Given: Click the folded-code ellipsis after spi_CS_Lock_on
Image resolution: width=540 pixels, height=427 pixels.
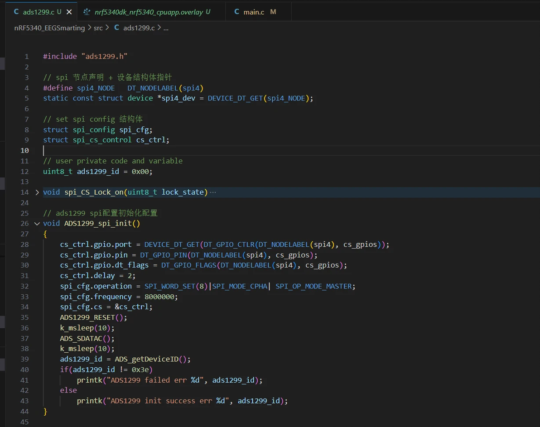Looking at the screenshot, I should (213, 192).
